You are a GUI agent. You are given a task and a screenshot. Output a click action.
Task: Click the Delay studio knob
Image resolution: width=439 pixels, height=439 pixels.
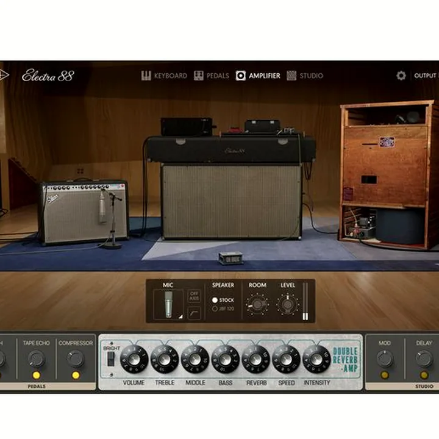(x=424, y=359)
